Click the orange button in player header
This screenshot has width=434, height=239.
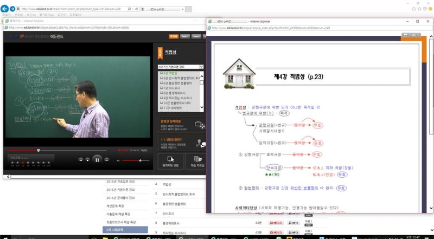174,36
